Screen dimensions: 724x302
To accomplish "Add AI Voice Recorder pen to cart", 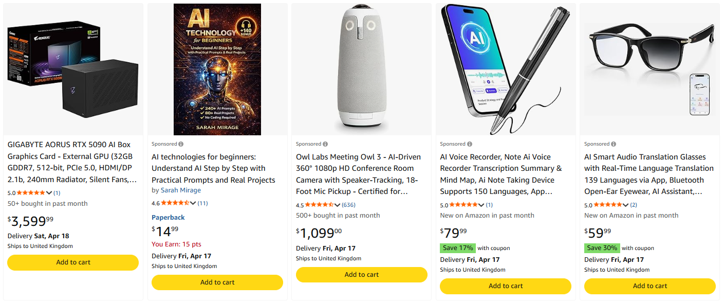I will (506, 286).
